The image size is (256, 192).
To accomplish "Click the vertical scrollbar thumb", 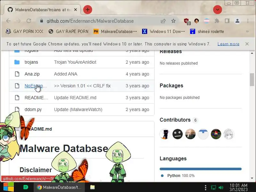I will pyautogui.click(x=252, y=80).
